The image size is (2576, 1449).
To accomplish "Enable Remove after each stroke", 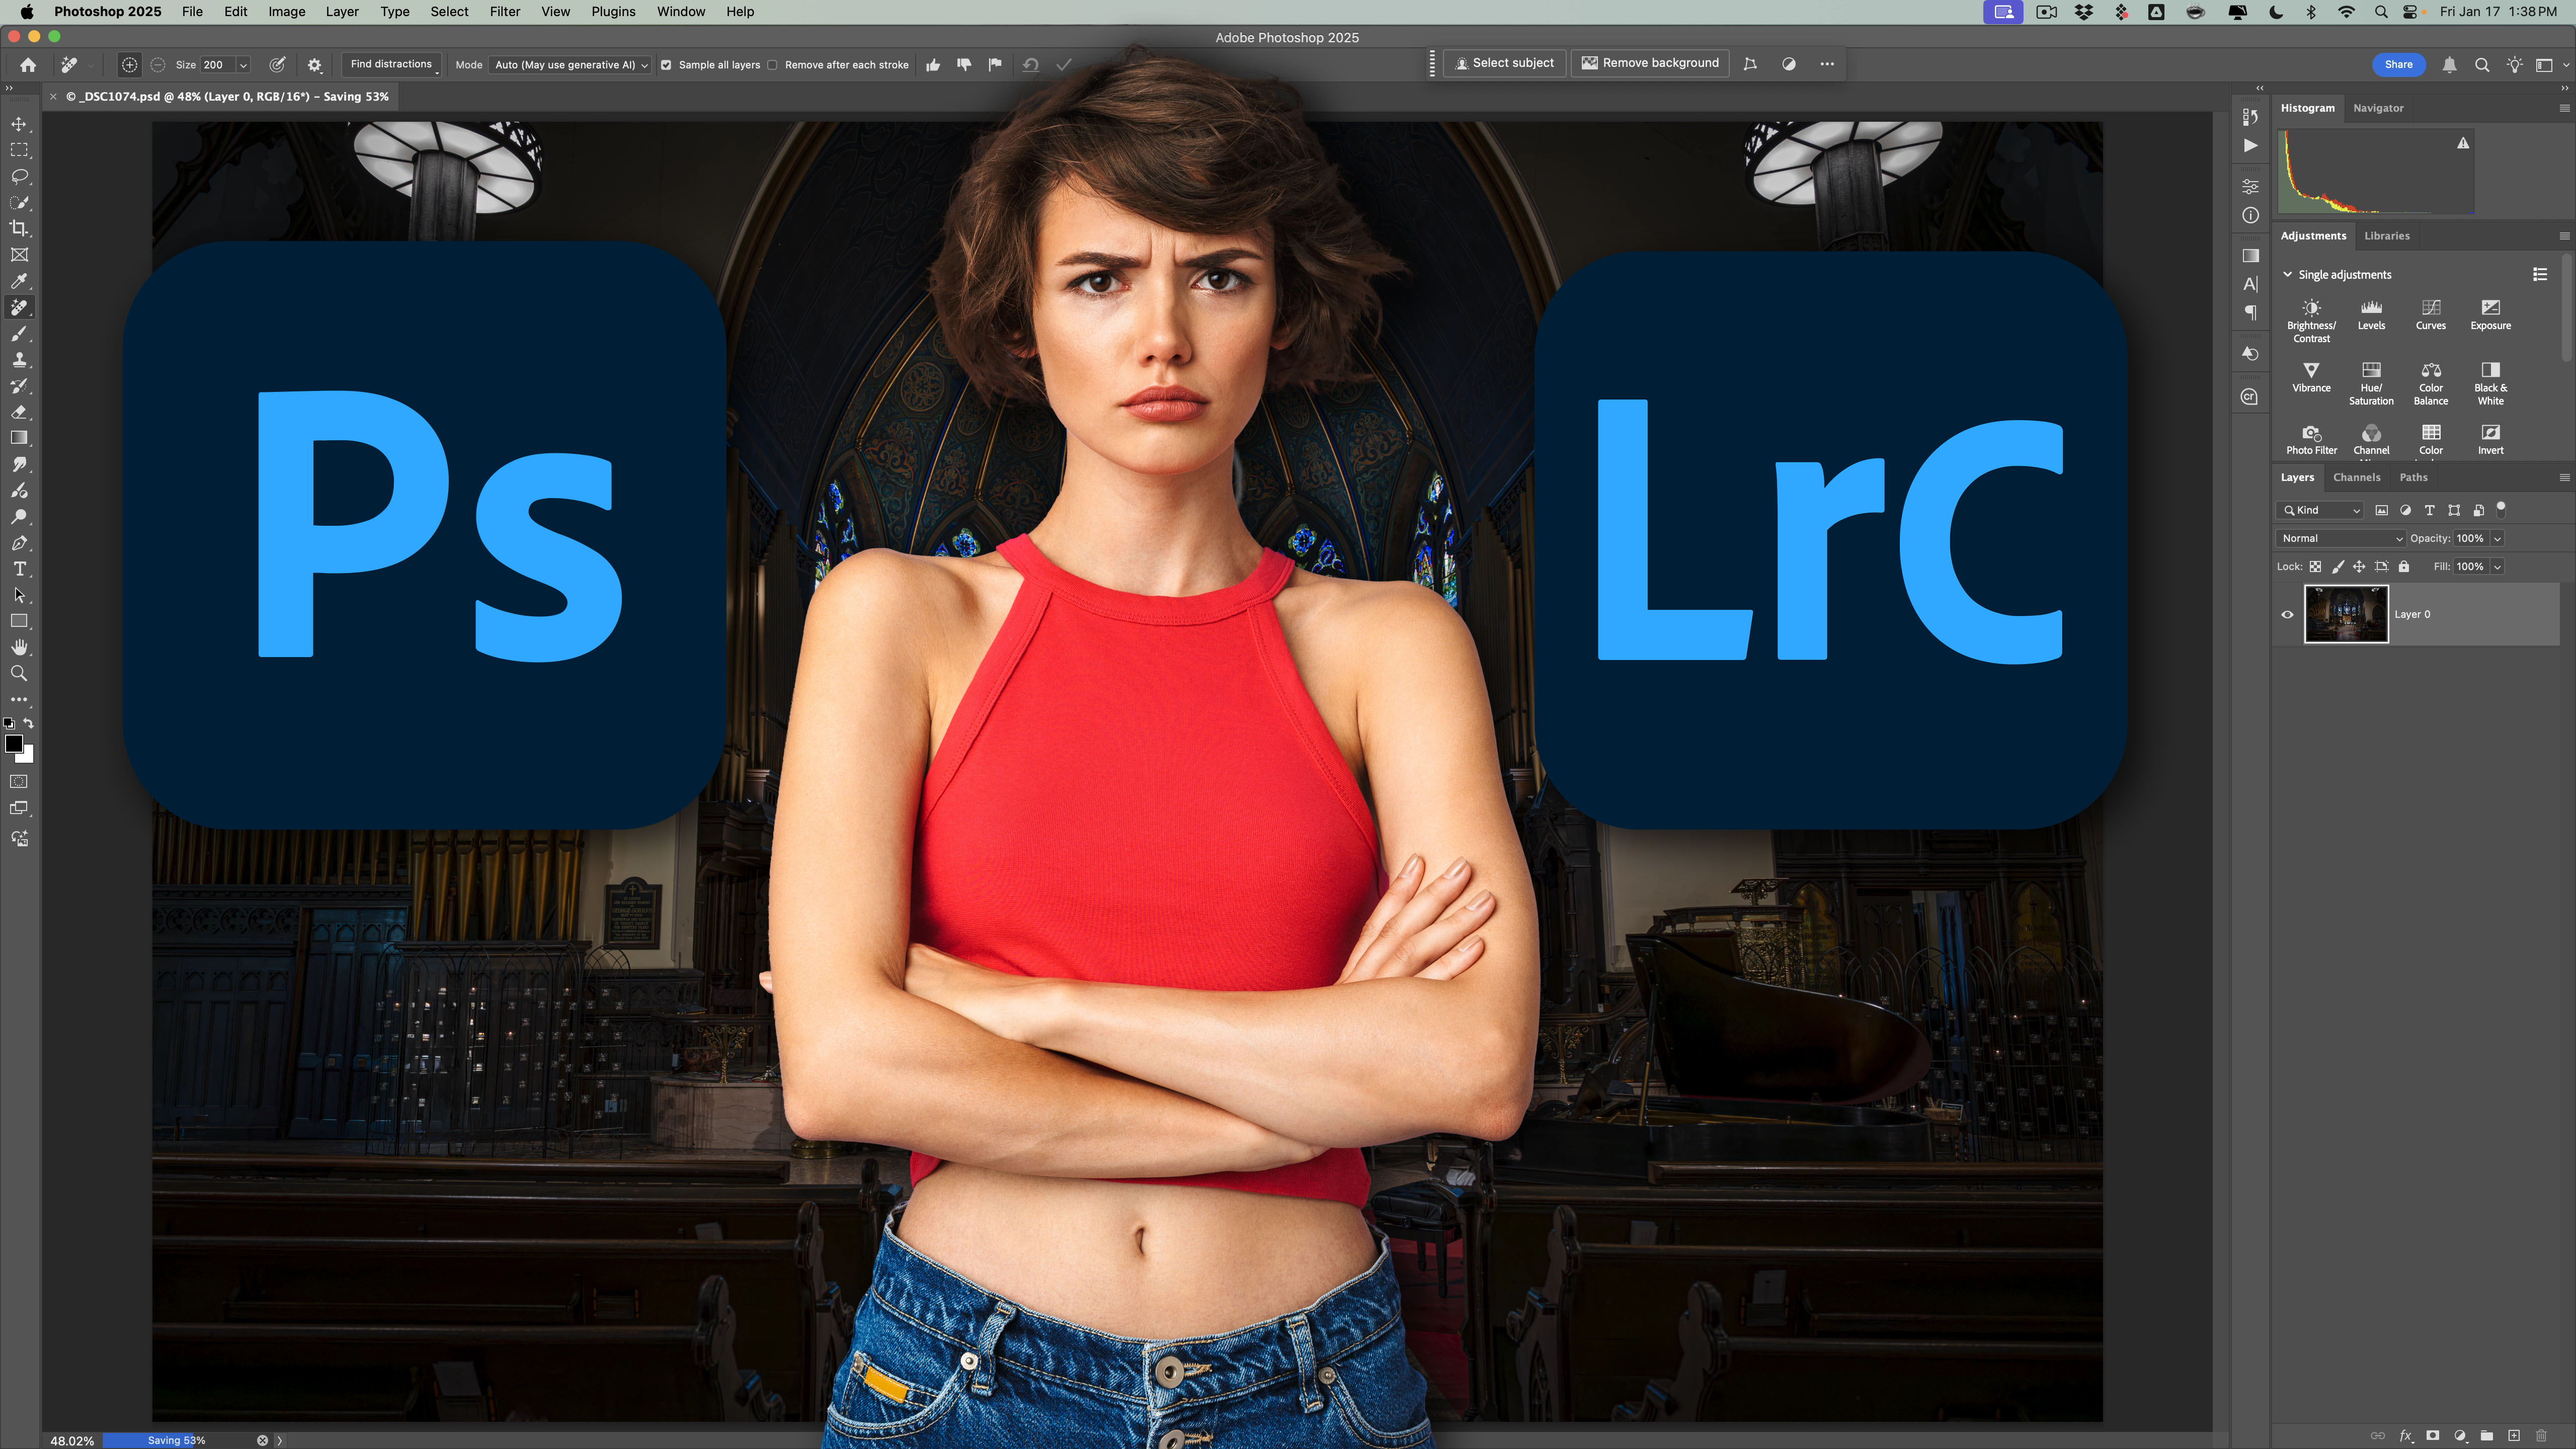I will pos(772,65).
